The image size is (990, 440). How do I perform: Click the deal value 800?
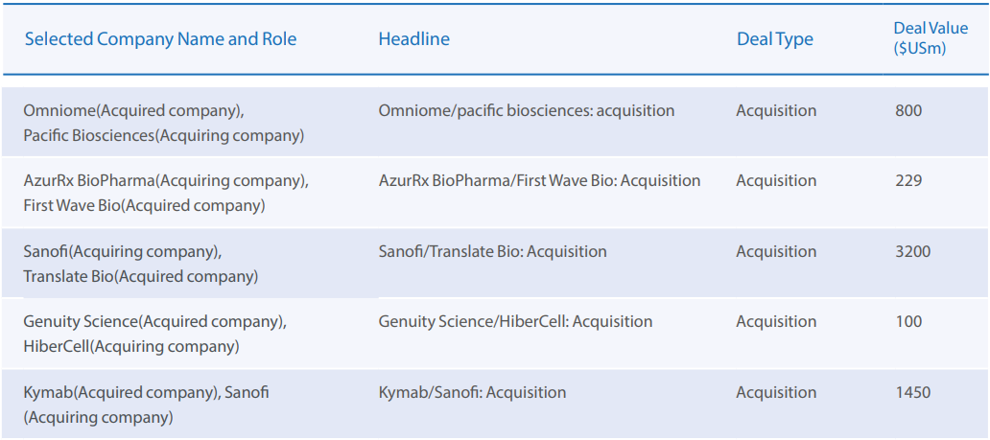coord(907,111)
